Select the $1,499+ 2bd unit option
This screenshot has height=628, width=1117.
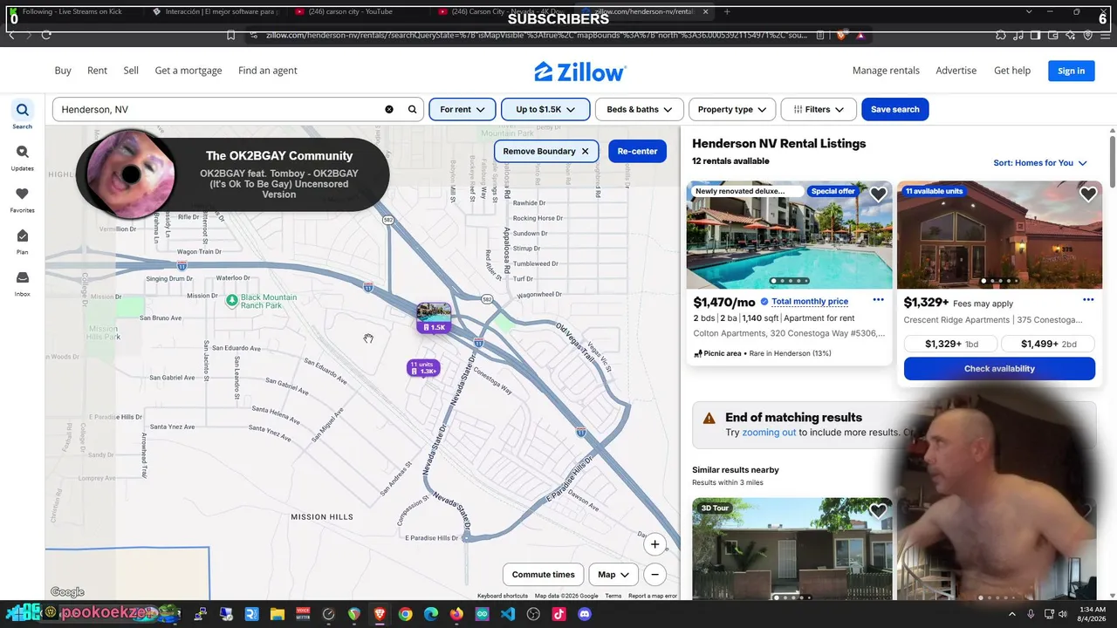pos(1048,344)
